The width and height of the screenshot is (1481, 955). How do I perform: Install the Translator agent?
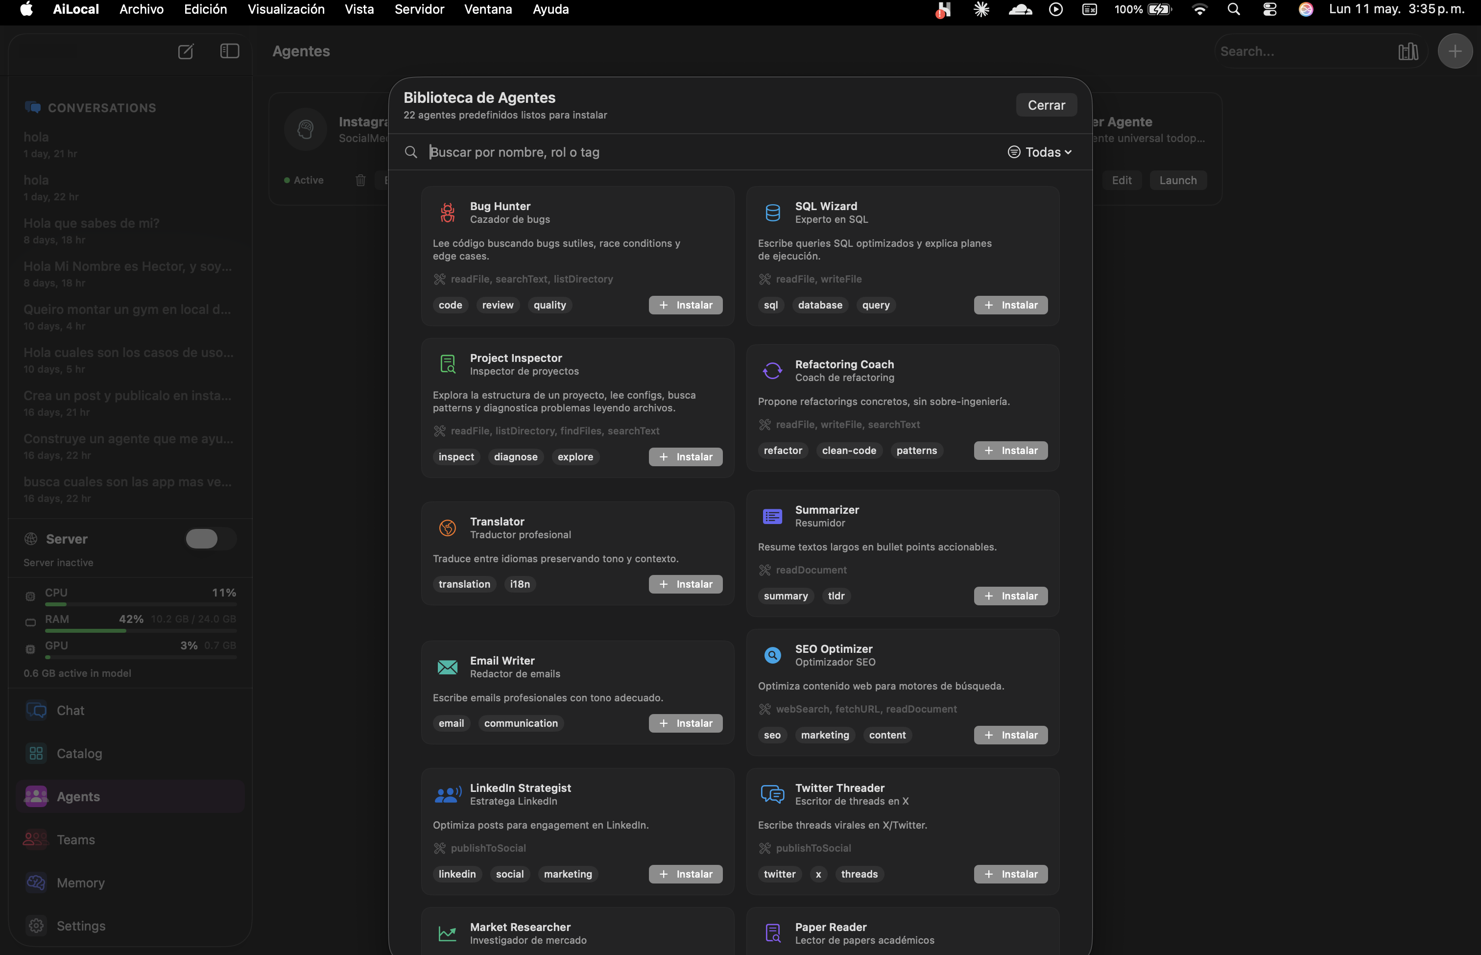[x=685, y=584]
